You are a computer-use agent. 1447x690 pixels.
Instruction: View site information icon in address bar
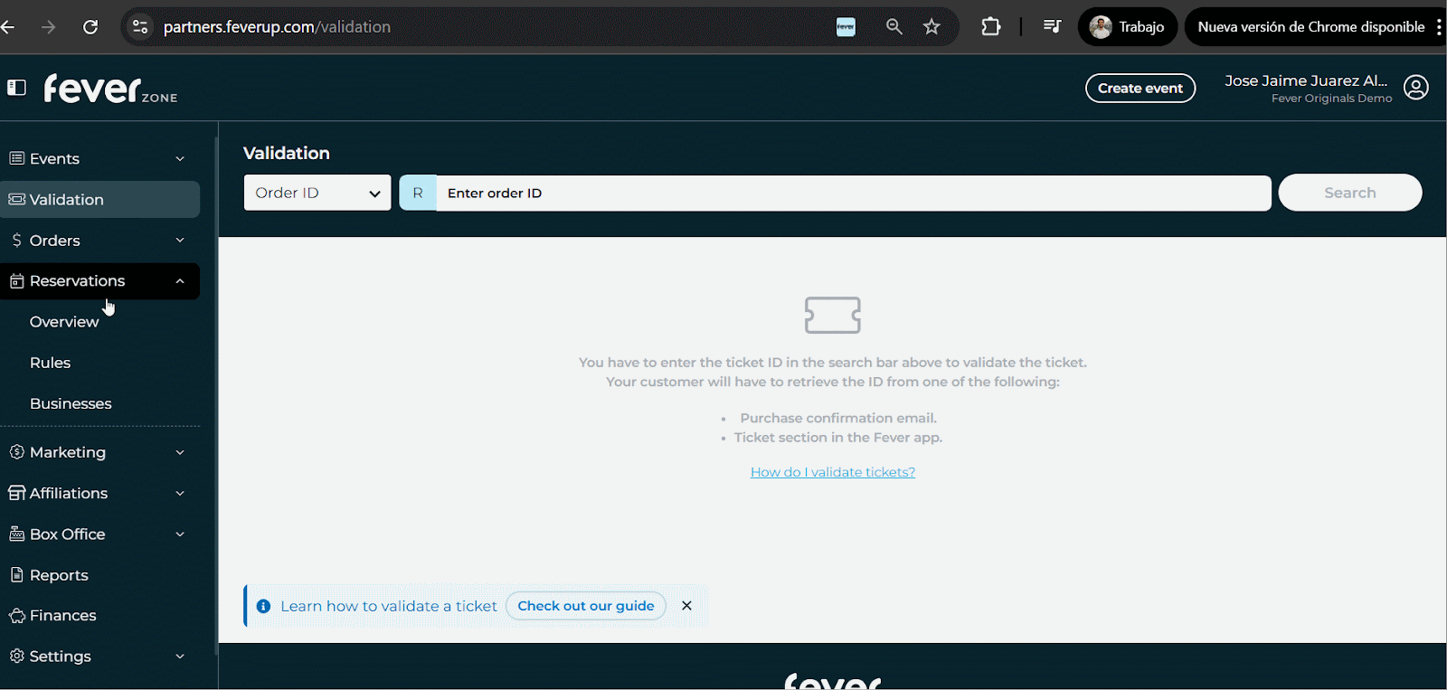coord(140,27)
